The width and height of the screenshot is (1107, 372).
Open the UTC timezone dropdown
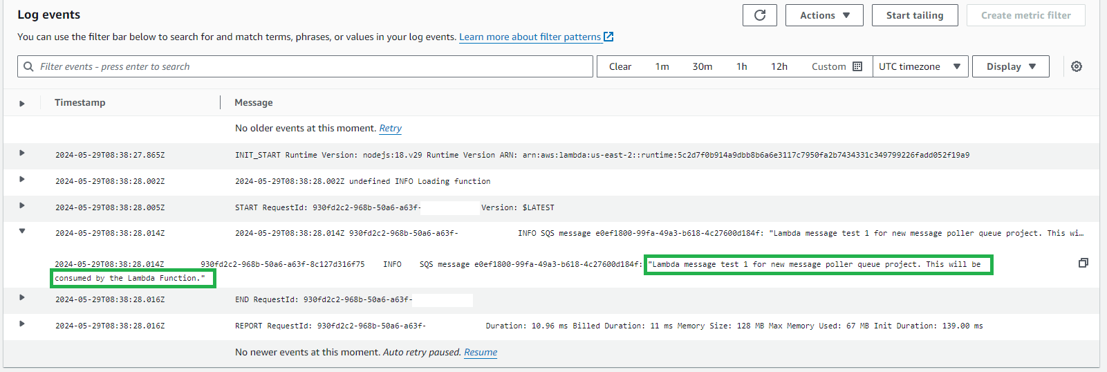[920, 66]
